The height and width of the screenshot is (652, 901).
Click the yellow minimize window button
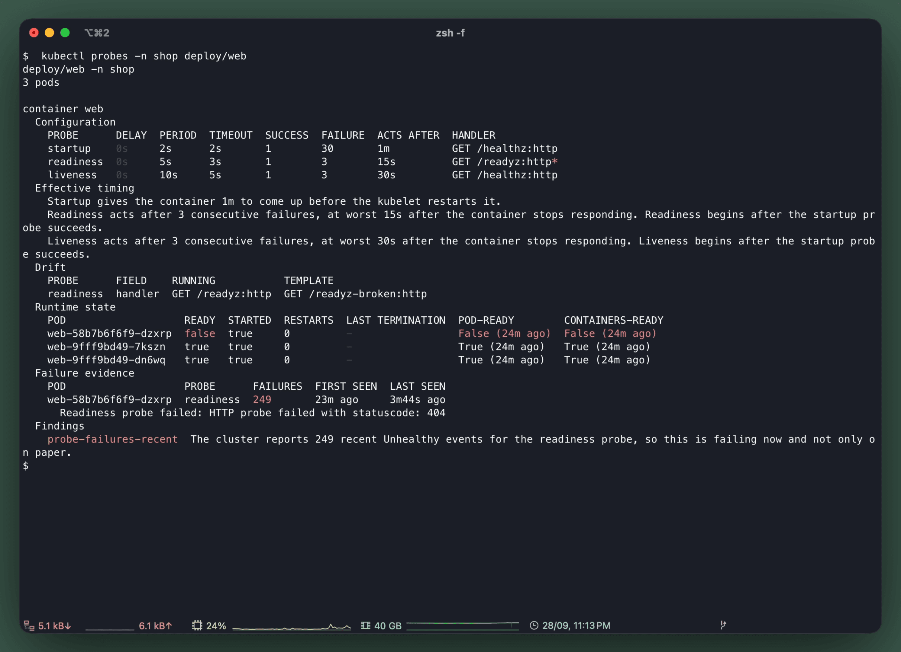[49, 33]
